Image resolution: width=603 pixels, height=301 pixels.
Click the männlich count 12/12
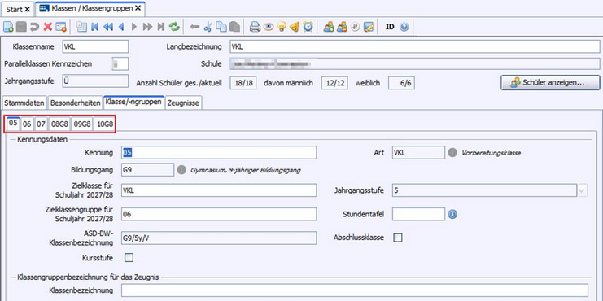click(x=334, y=83)
